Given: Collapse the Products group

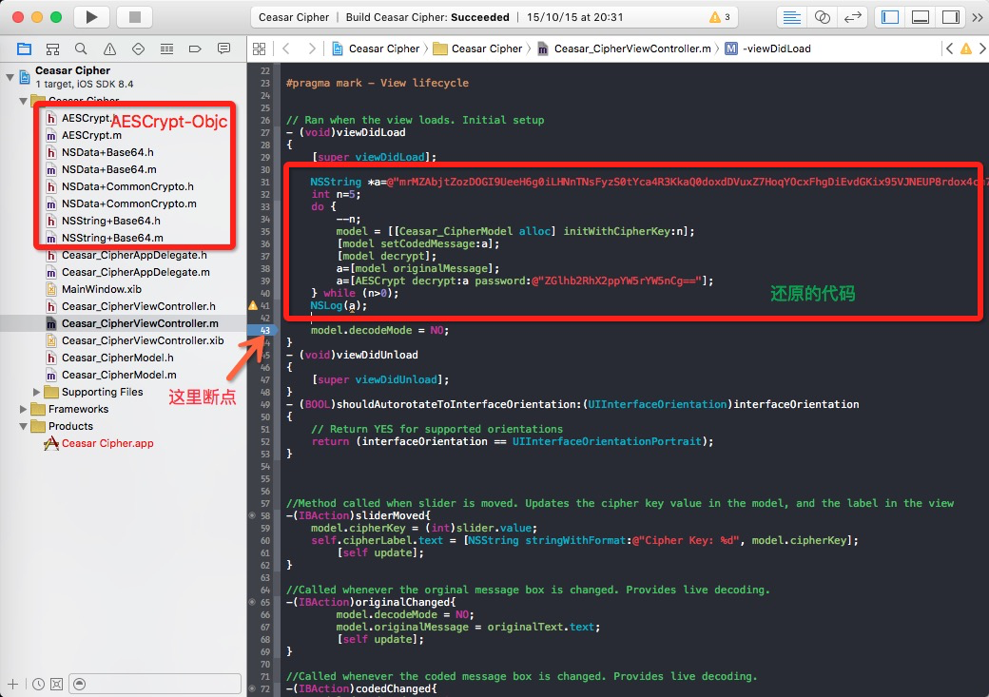Looking at the screenshot, I should click(x=24, y=426).
